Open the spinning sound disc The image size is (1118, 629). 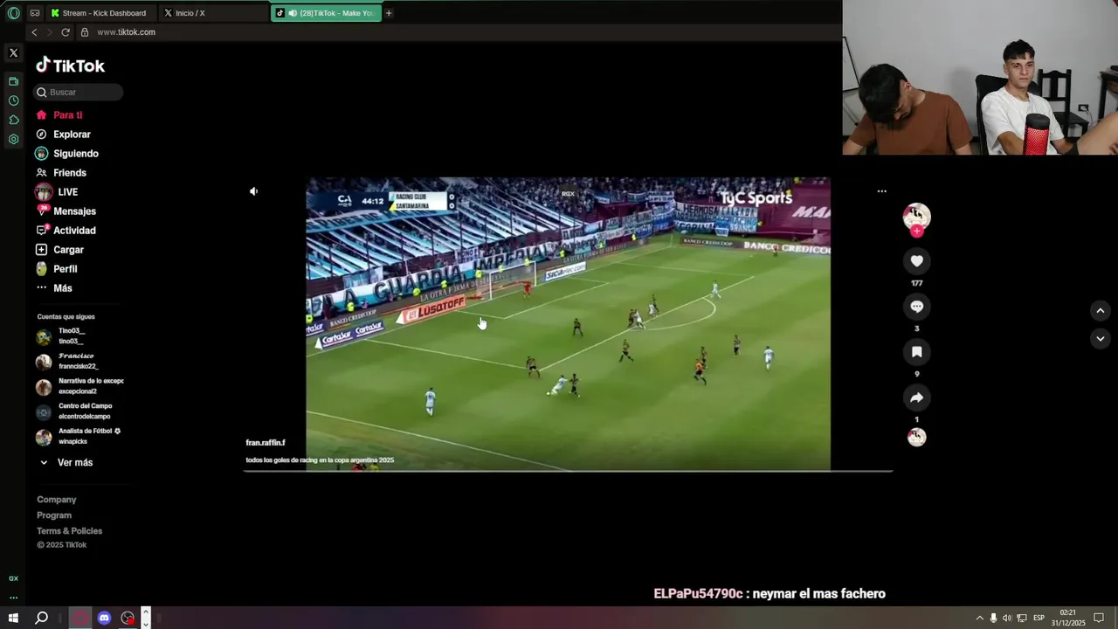916,438
